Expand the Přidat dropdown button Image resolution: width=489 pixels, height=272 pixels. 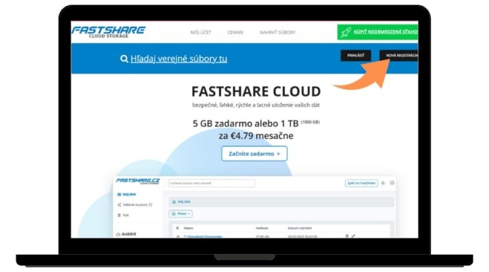tap(182, 214)
